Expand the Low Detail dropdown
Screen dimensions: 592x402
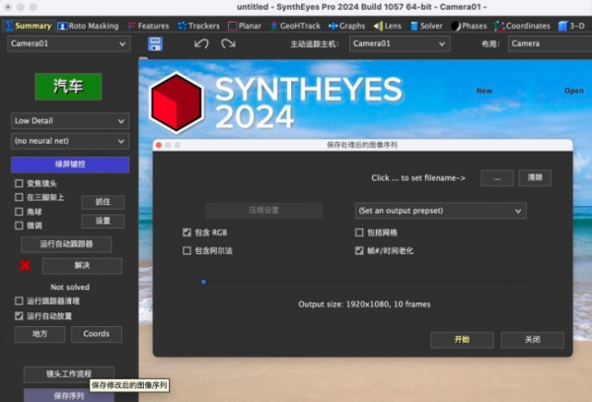point(70,121)
